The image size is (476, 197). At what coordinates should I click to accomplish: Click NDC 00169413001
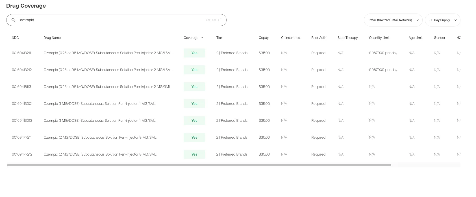pyautogui.click(x=22, y=104)
